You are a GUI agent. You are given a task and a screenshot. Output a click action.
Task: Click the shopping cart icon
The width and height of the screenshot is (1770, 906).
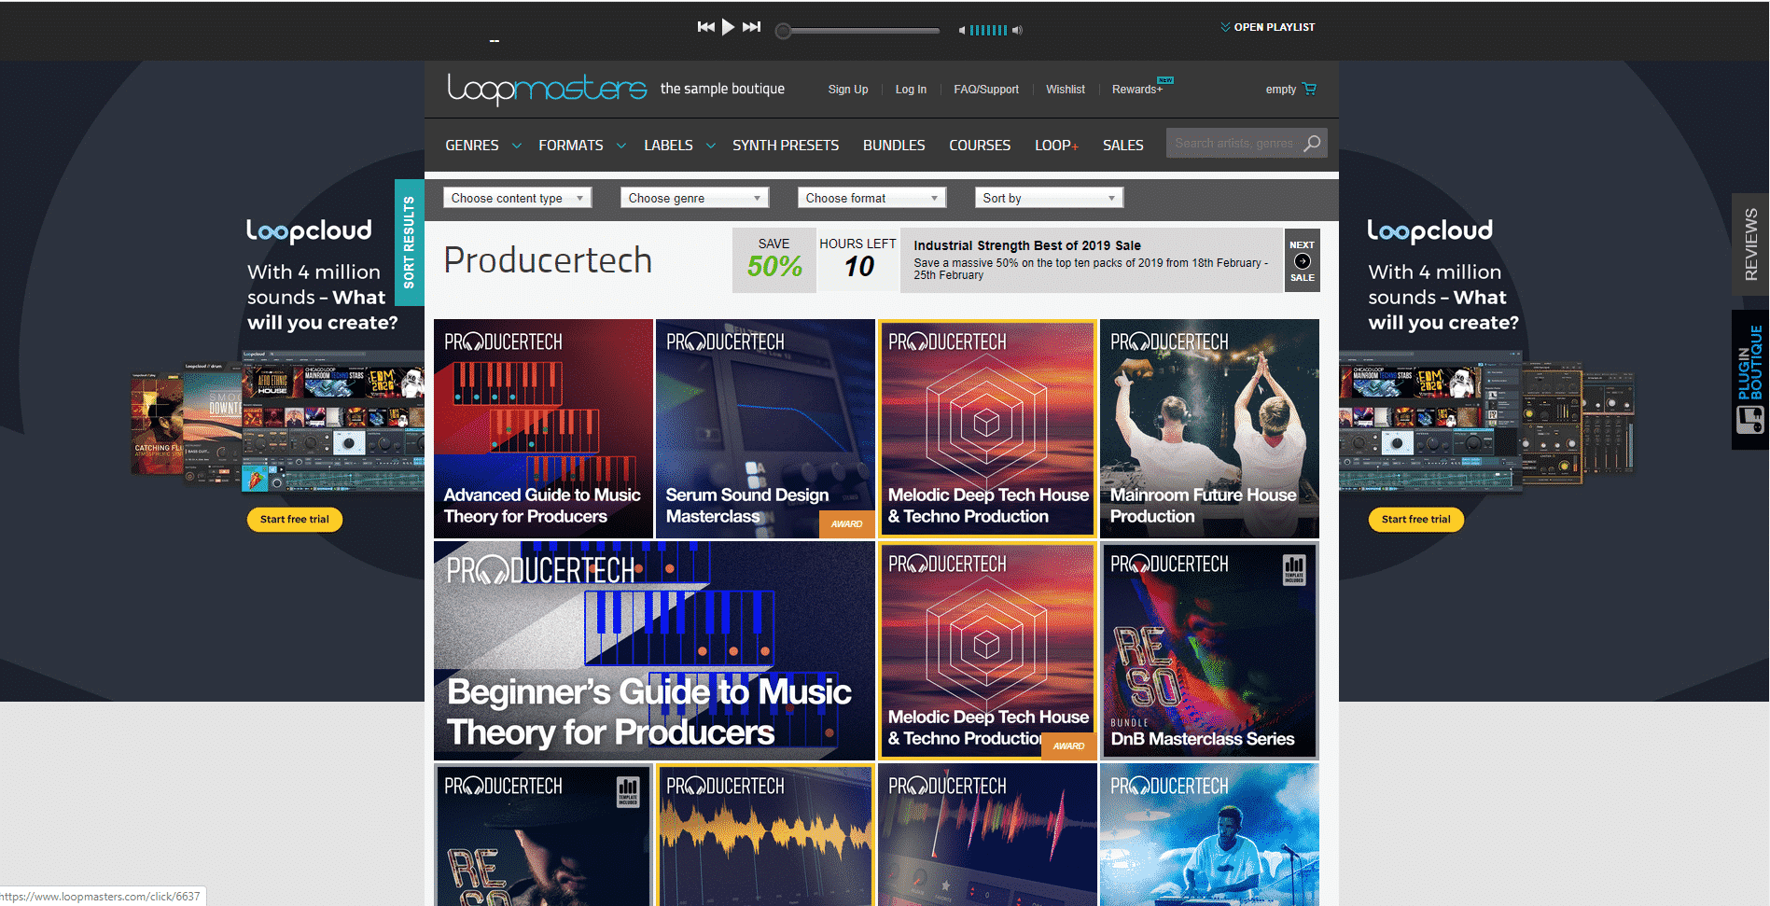(x=1310, y=89)
